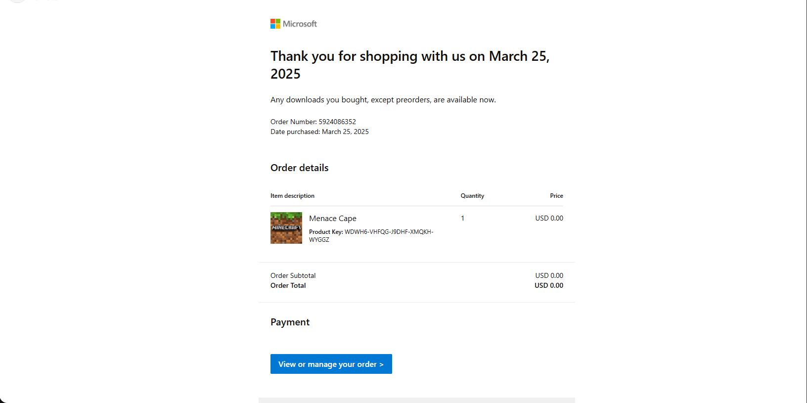Viewport: 807px width, 403px height.
Task: Click the Minecraft game thumbnail image
Action: point(286,228)
